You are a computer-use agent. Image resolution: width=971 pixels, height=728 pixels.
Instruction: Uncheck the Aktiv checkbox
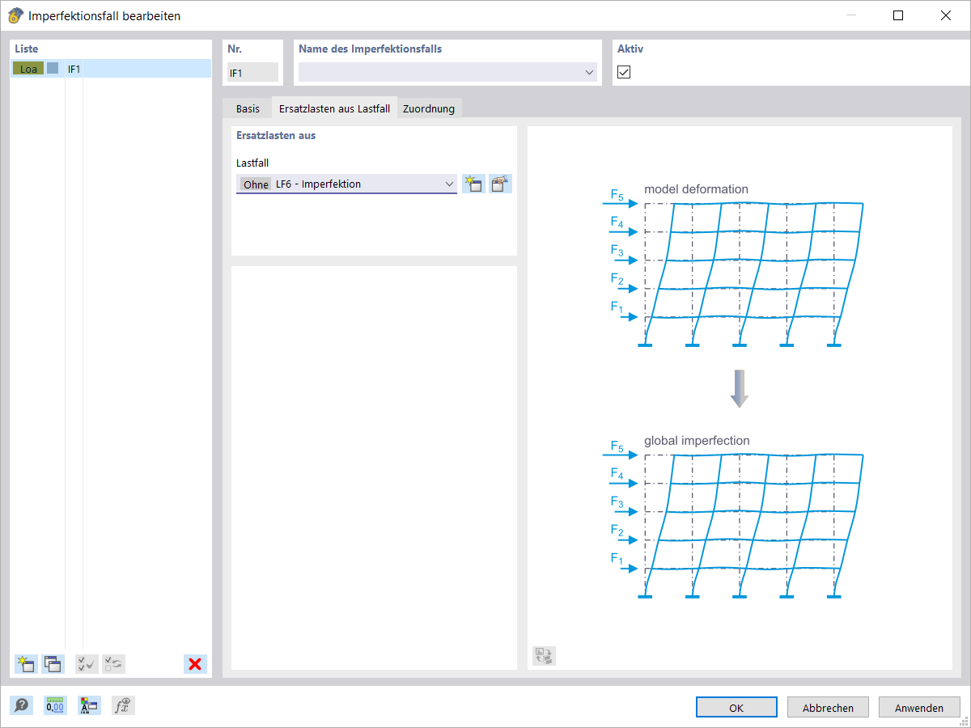[x=623, y=72]
